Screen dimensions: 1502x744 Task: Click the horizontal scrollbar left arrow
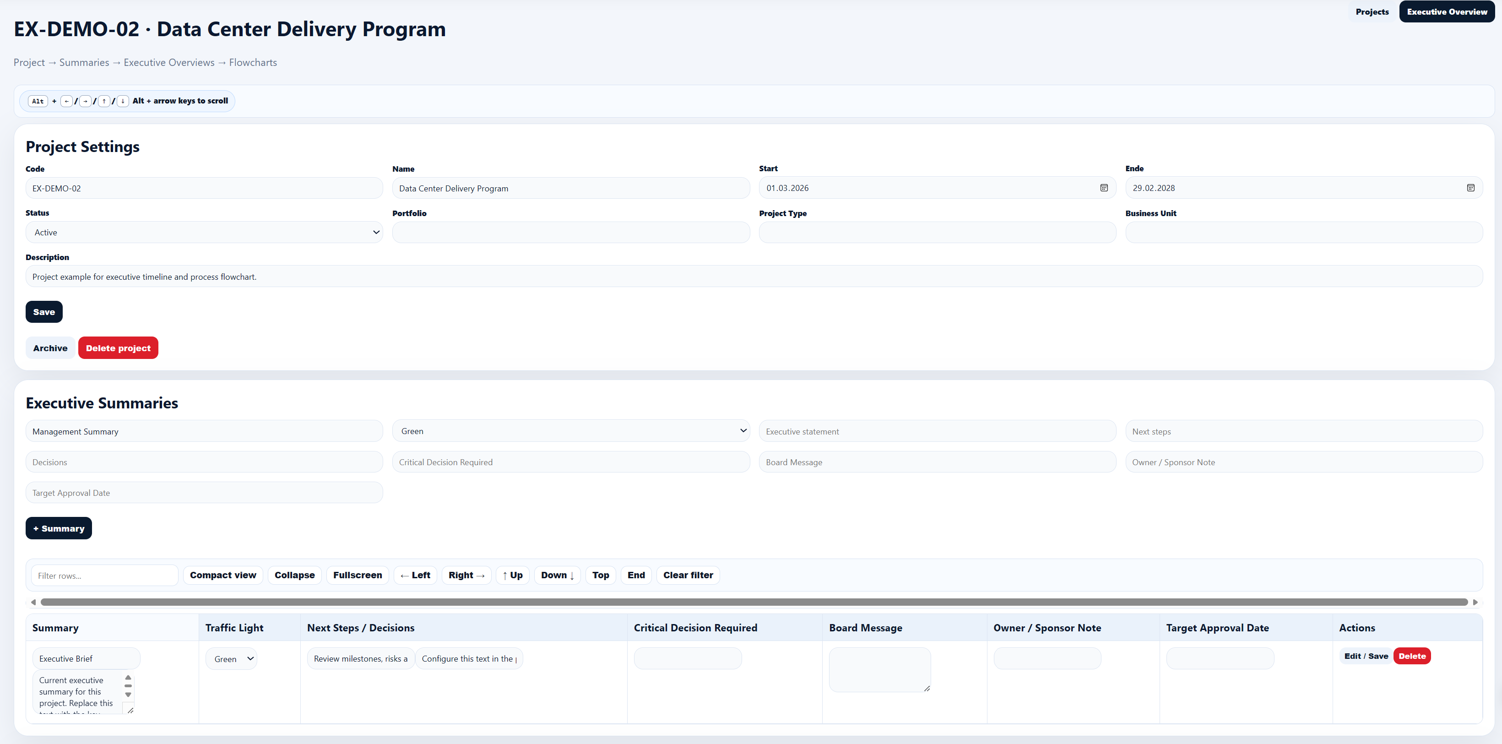pyautogui.click(x=33, y=602)
